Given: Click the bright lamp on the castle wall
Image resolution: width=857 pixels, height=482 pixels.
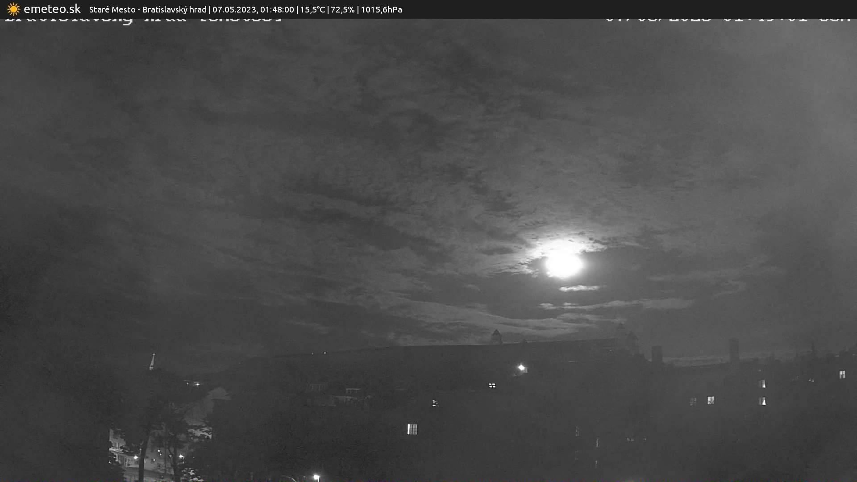Looking at the screenshot, I should [521, 368].
